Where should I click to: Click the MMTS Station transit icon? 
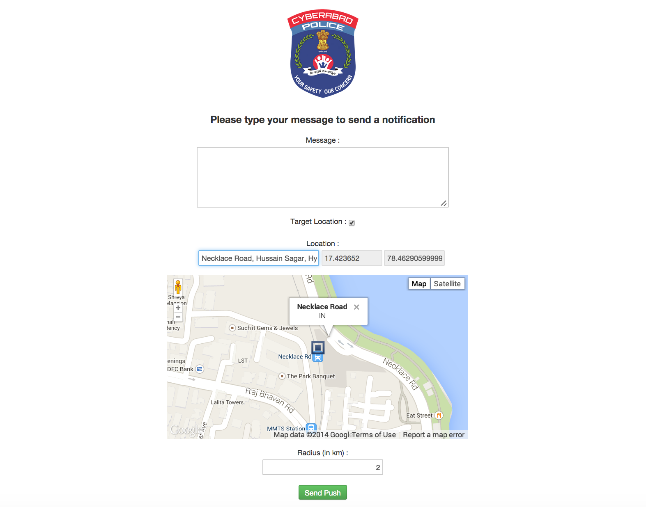311,428
